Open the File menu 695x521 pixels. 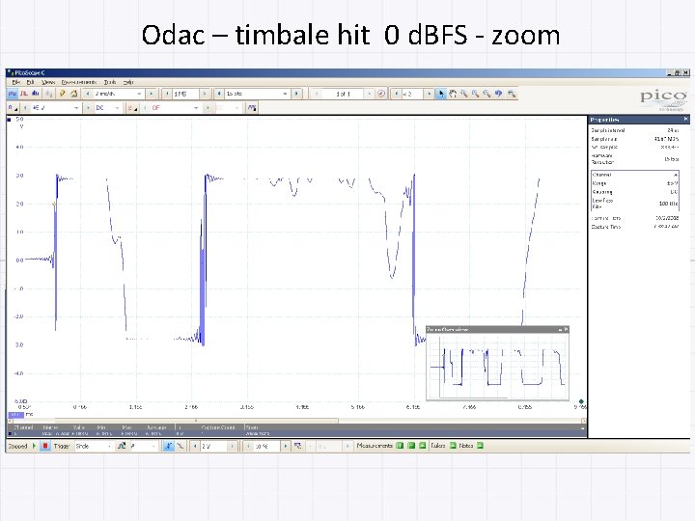tap(16, 82)
